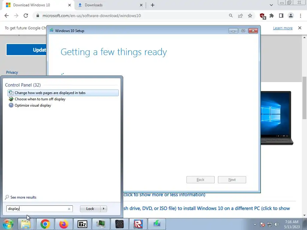Follow the Learn more link
Screen dimensions: 307x230
tap(283, 28)
